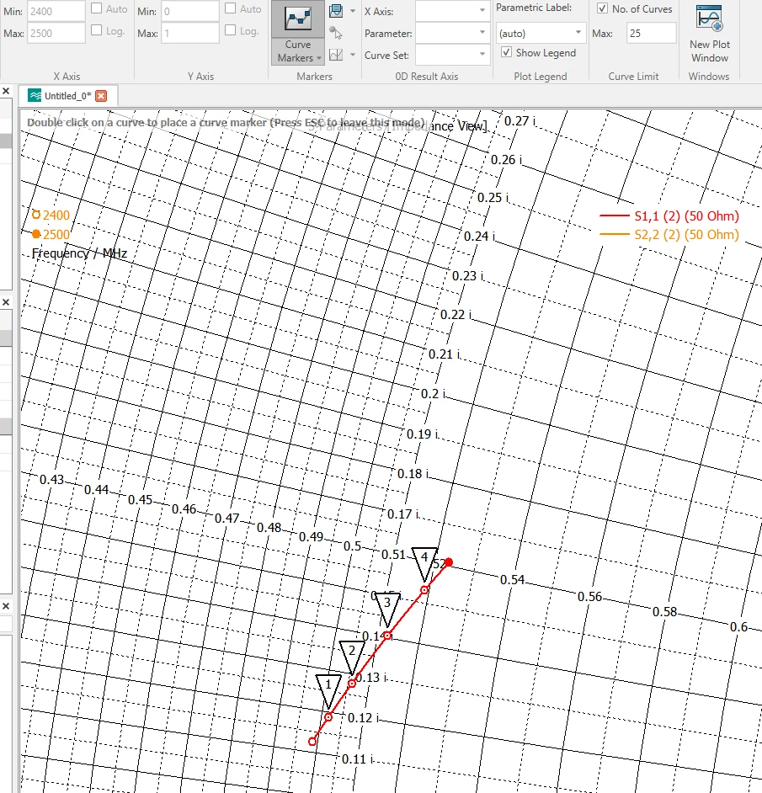Click the Y Axis Min input field

190,11
